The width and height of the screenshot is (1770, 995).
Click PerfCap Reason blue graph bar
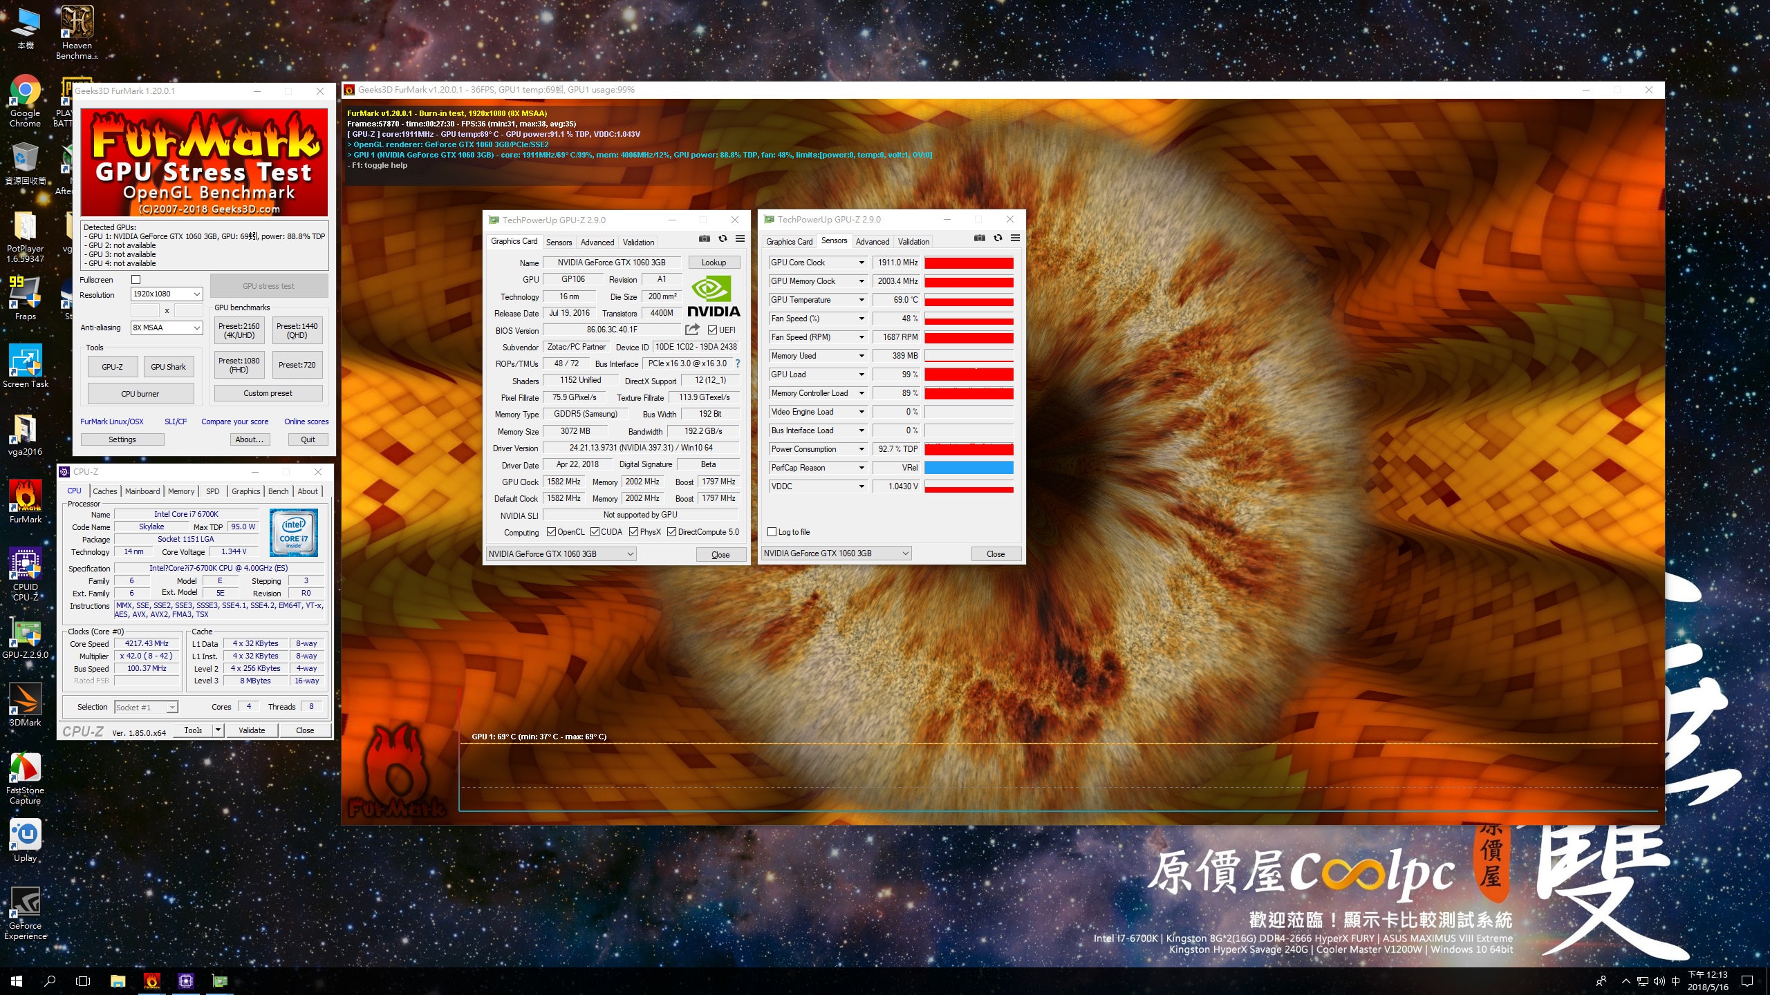969,468
